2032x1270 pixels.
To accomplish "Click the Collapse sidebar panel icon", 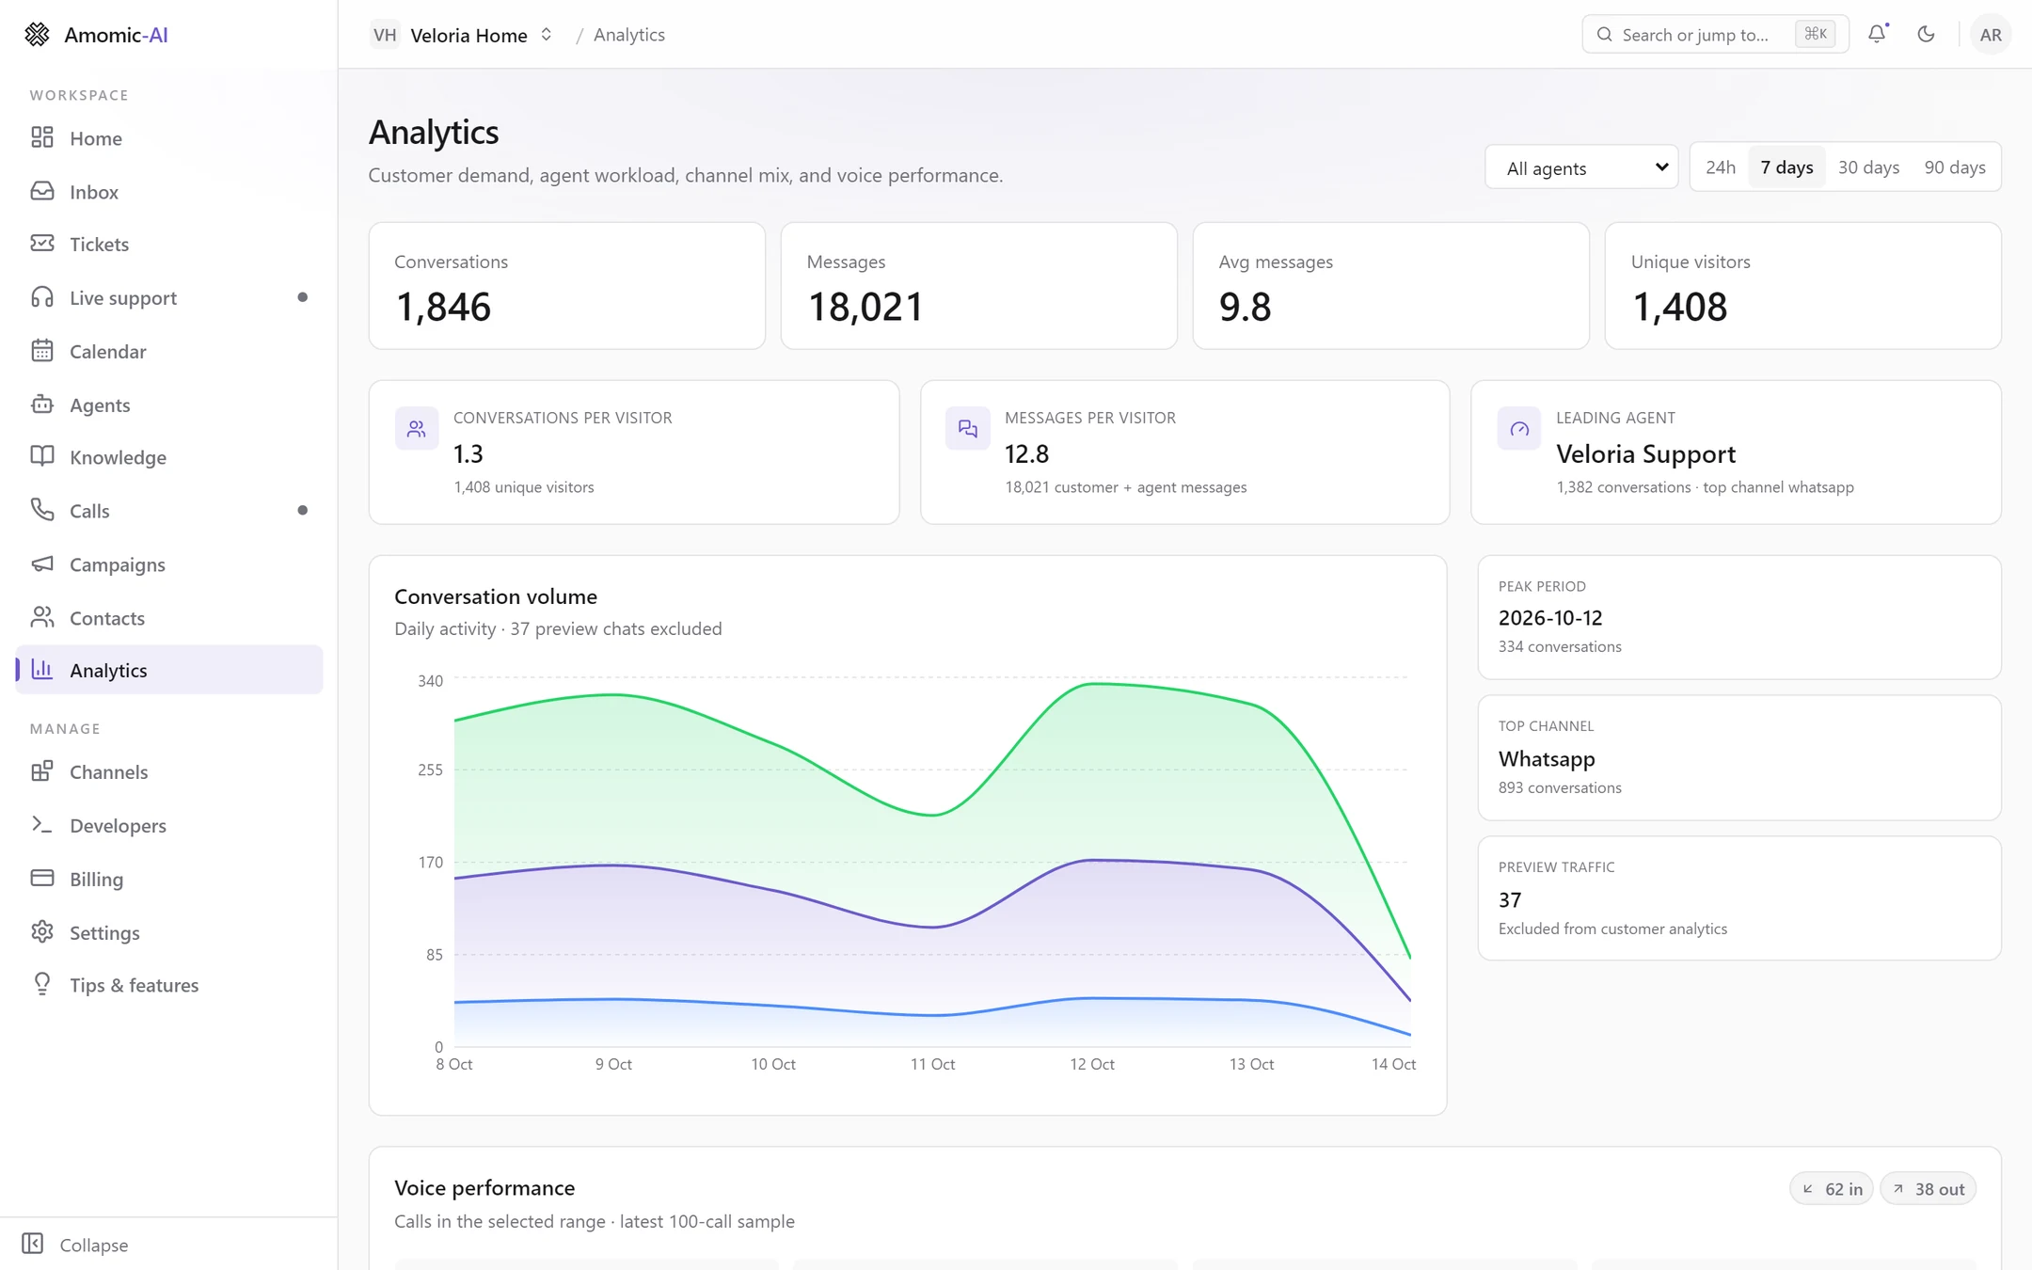I will (x=33, y=1244).
